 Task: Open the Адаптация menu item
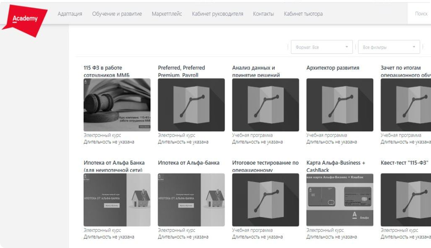tap(70, 14)
